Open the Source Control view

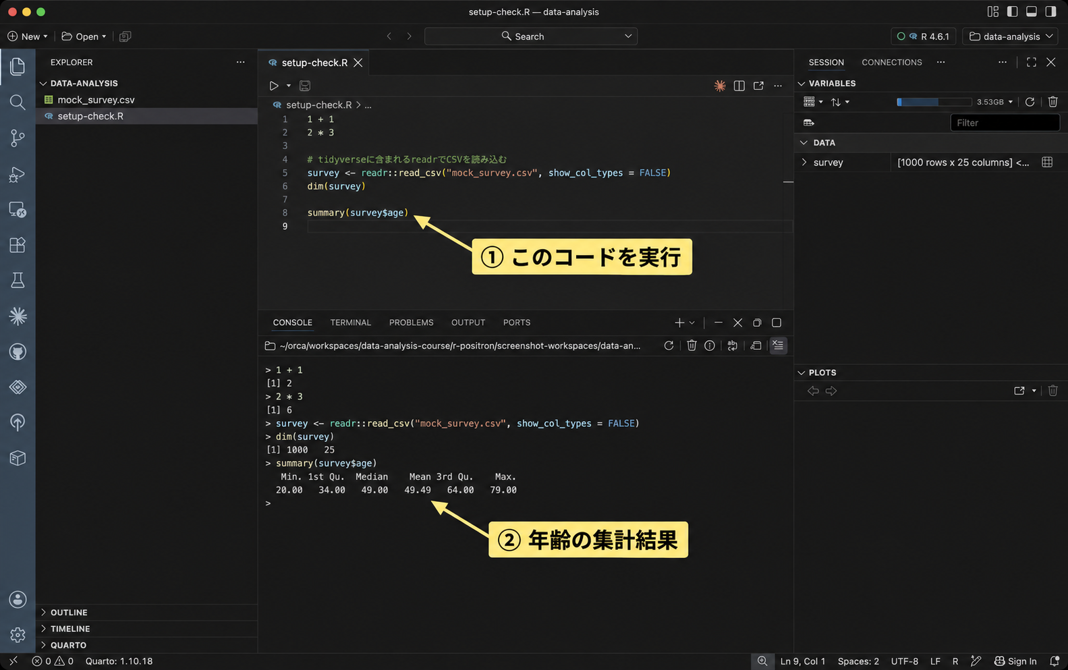(x=18, y=138)
